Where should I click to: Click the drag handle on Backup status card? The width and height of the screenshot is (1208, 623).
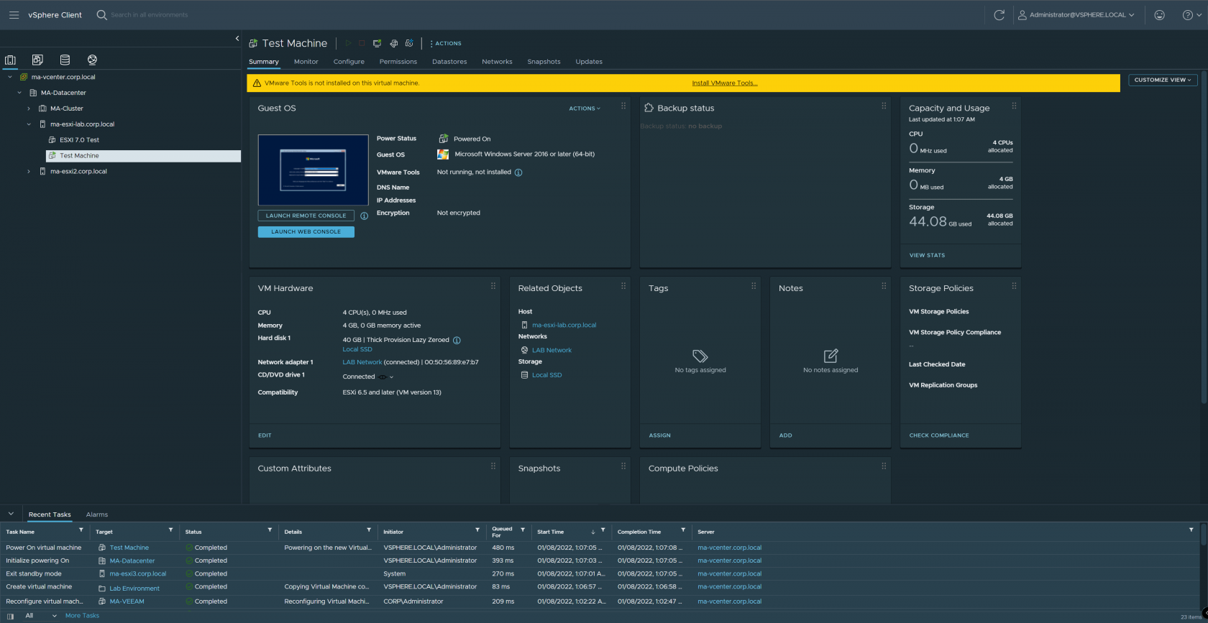[x=884, y=106]
